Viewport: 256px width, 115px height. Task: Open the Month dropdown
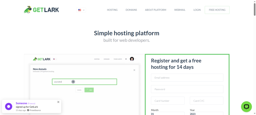168,114
